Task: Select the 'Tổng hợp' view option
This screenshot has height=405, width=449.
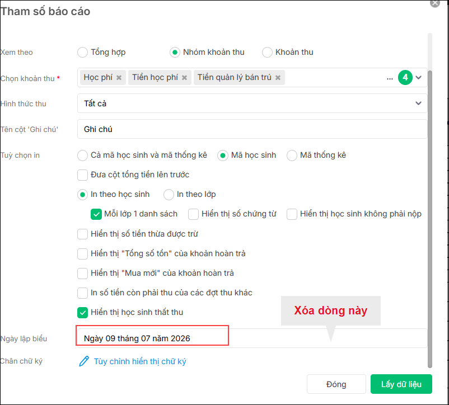Action: click(x=82, y=53)
